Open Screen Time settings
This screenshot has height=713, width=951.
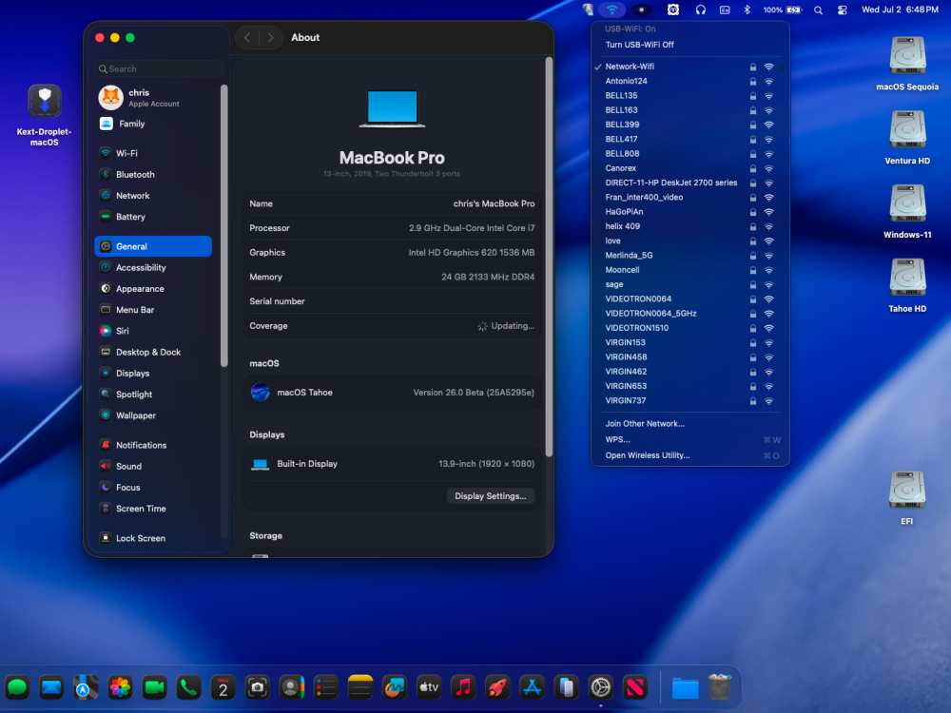[x=153, y=509]
